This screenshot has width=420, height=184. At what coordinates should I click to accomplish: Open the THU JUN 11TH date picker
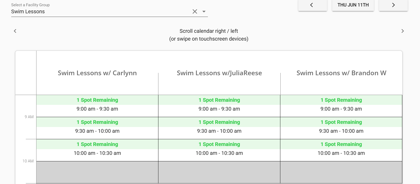(x=353, y=5)
